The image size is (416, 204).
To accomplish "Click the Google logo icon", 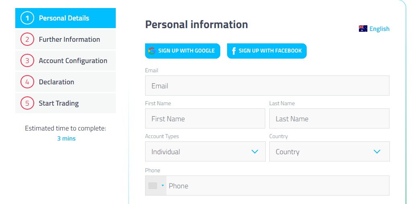I will pyautogui.click(x=152, y=51).
